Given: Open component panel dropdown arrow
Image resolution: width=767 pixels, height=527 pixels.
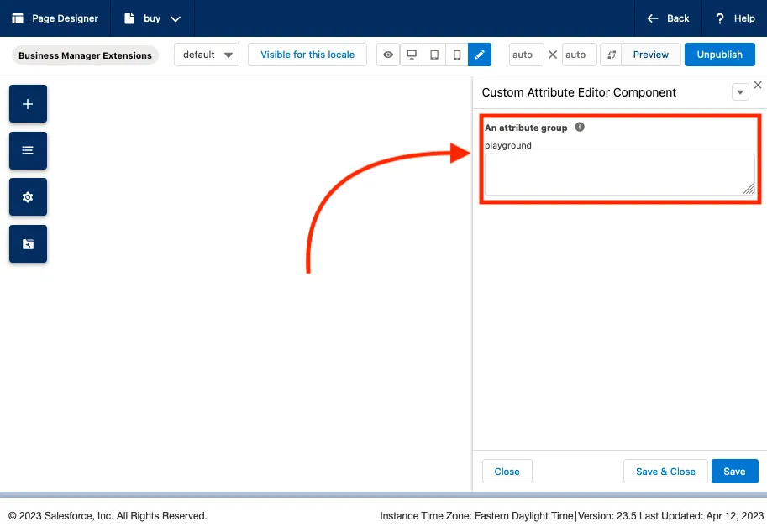Looking at the screenshot, I should tap(740, 92).
